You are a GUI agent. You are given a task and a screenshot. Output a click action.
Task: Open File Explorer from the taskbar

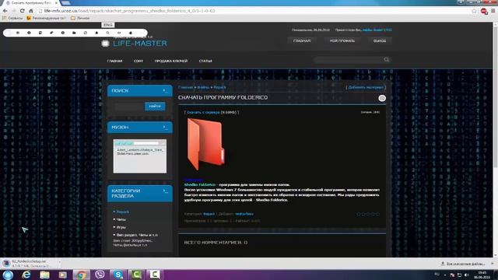tap(44, 275)
